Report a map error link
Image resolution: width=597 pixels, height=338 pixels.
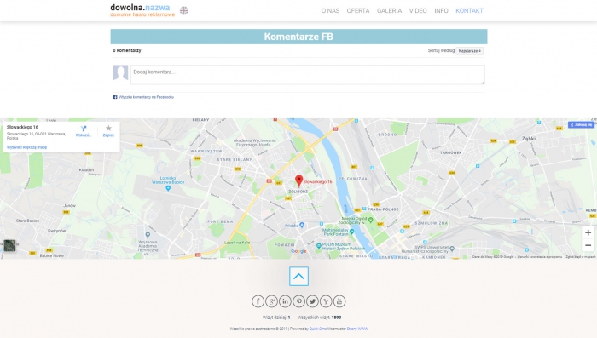(581, 257)
